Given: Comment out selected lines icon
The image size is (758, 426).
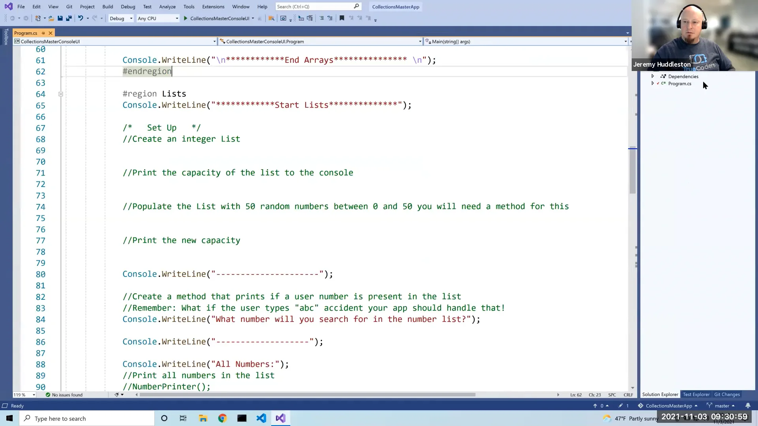Looking at the screenshot, I should pos(321,18).
